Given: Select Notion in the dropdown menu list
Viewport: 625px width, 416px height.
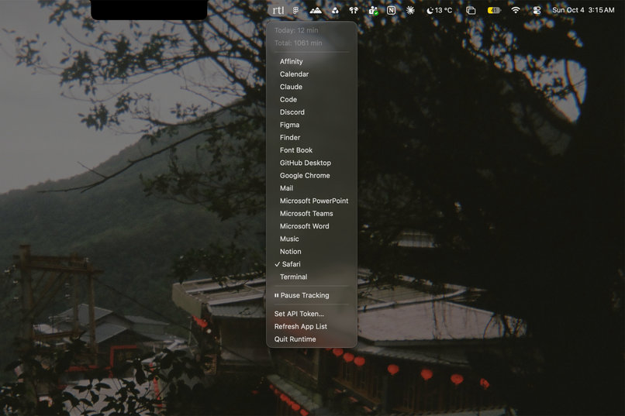Looking at the screenshot, I should [312, 252].
